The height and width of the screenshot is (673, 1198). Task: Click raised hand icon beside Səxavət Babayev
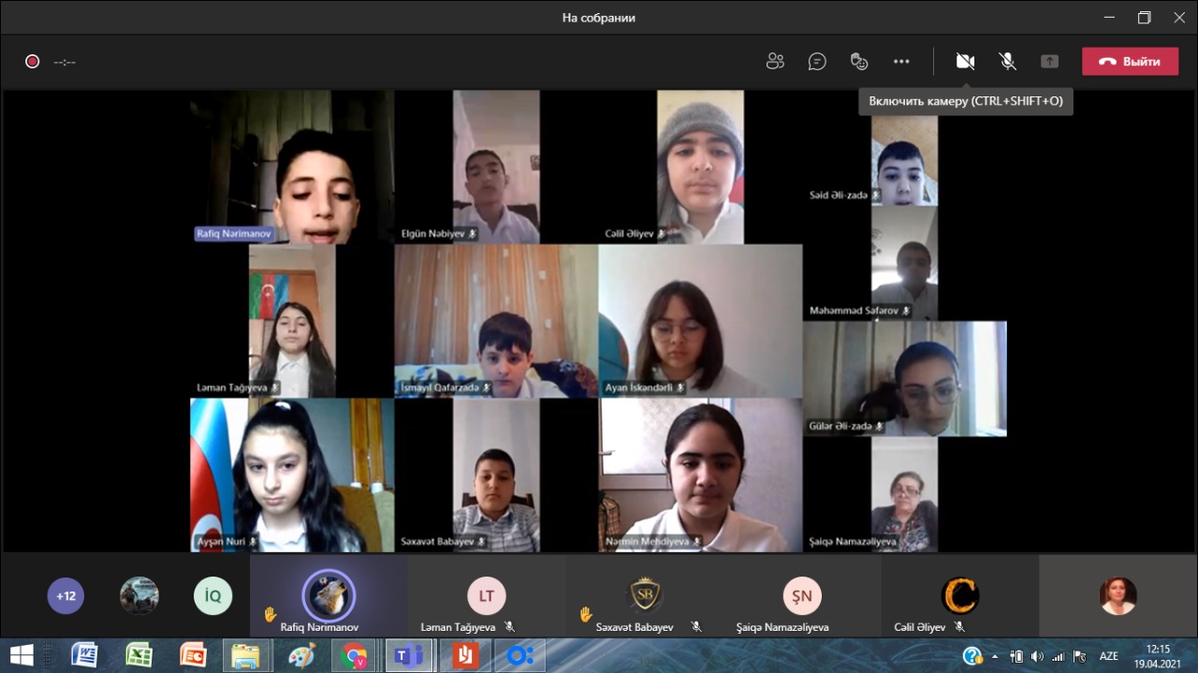point(586,614)
